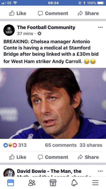The height and width of the screenshot is (189, 106).
Task: Open options for The Football Community post
Action: (100, 27)
